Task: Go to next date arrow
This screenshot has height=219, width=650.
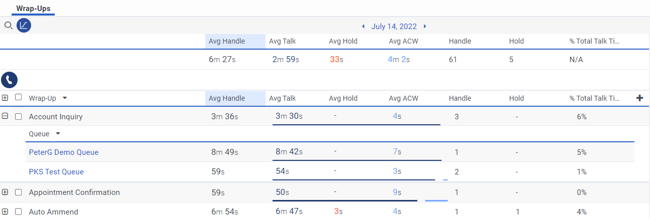Action: coord(425,27)
